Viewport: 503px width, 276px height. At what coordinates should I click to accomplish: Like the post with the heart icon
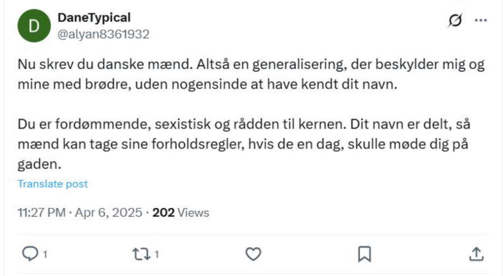point(253,254)
